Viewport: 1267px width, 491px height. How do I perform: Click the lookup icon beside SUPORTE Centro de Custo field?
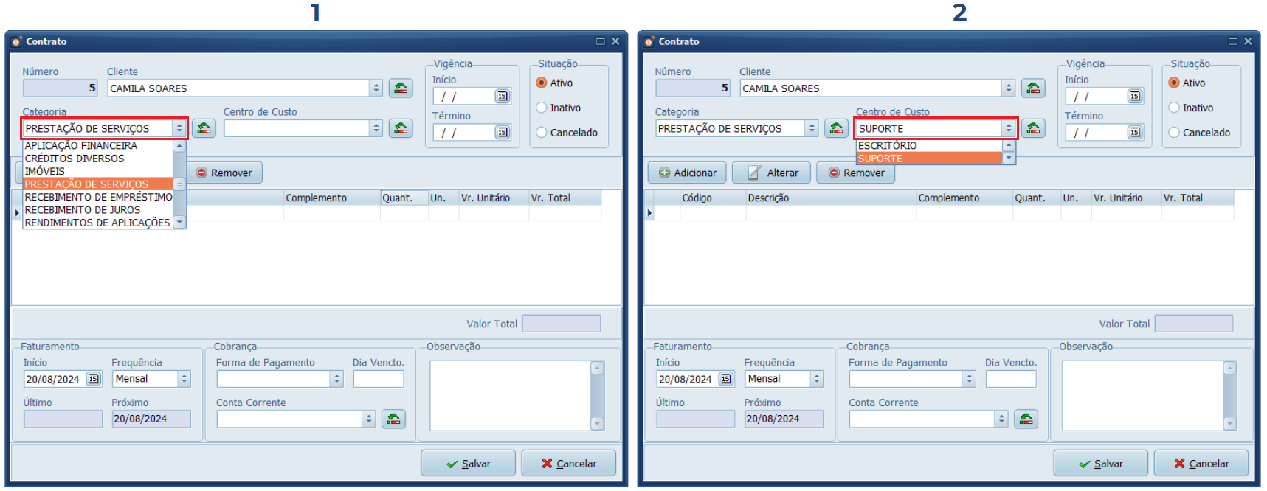(1033, 128)
